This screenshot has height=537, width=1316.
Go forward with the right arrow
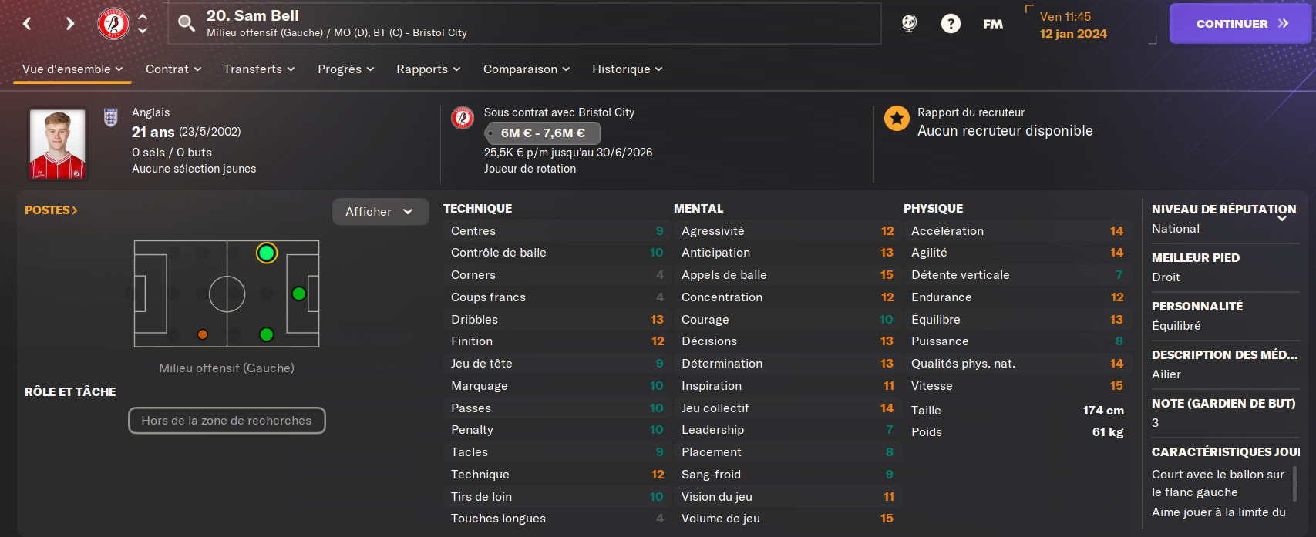(x=70, y=23)
